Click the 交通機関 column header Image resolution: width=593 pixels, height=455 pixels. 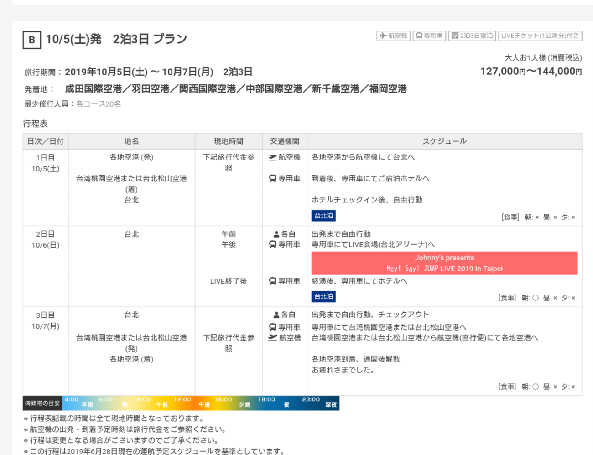coord(285,141)
